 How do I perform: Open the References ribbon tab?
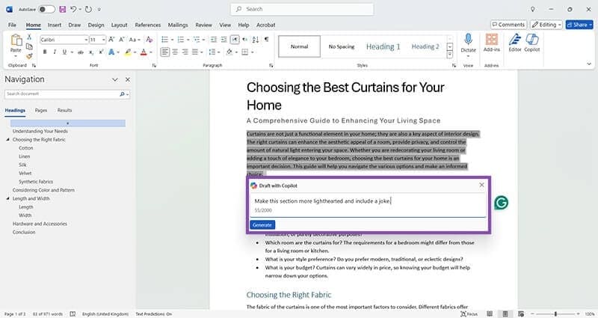(x=147, y=24)
